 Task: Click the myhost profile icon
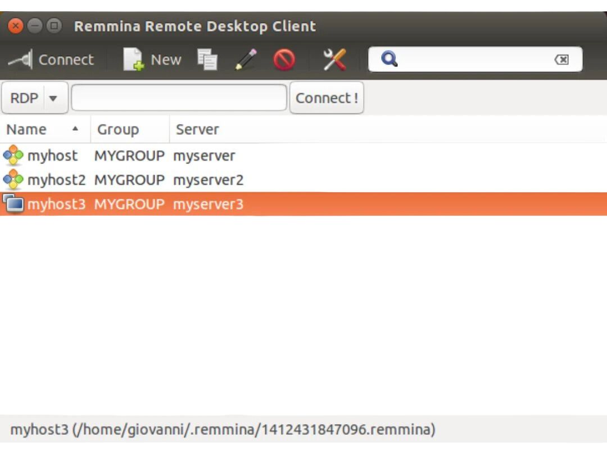[13, 156]
